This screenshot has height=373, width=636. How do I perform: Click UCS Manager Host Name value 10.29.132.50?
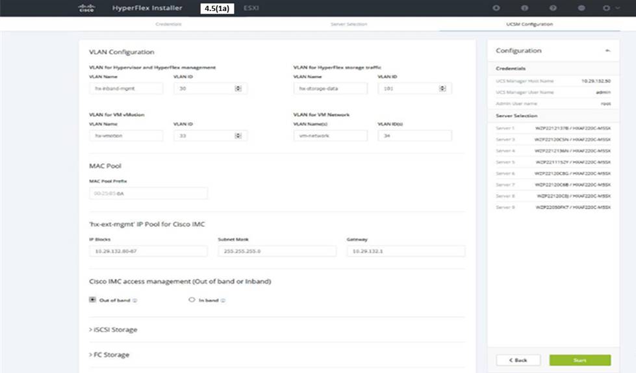[596, 81]
